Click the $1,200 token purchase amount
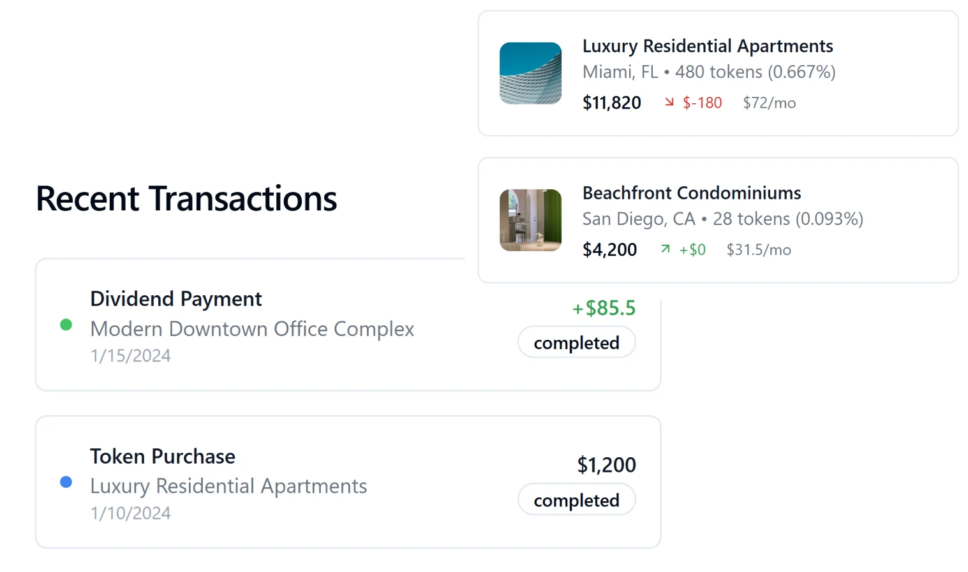The width and height of the screenshot is (968, 572). [606, 466]
